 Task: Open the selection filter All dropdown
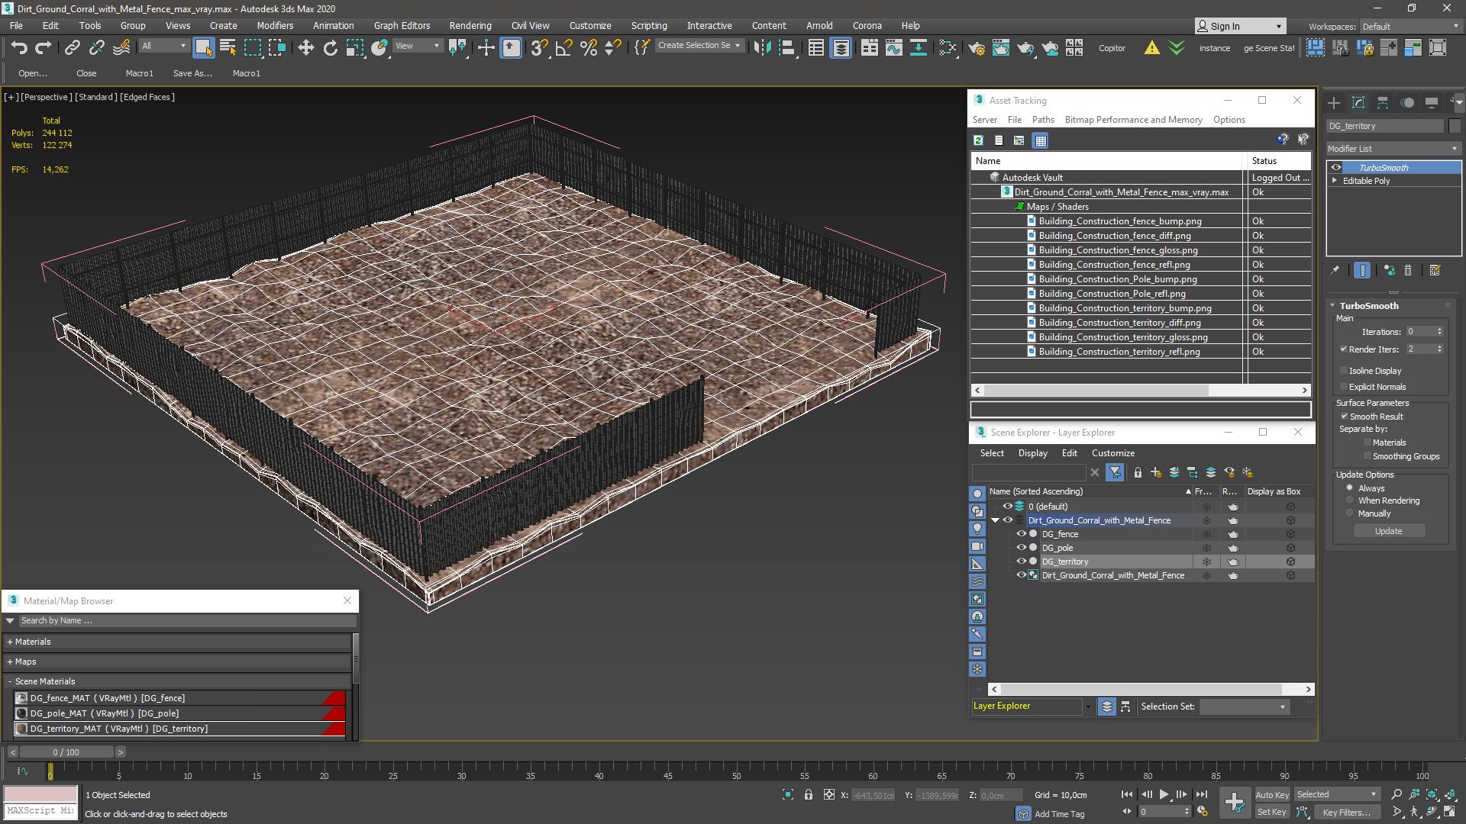tap(163, 46)
